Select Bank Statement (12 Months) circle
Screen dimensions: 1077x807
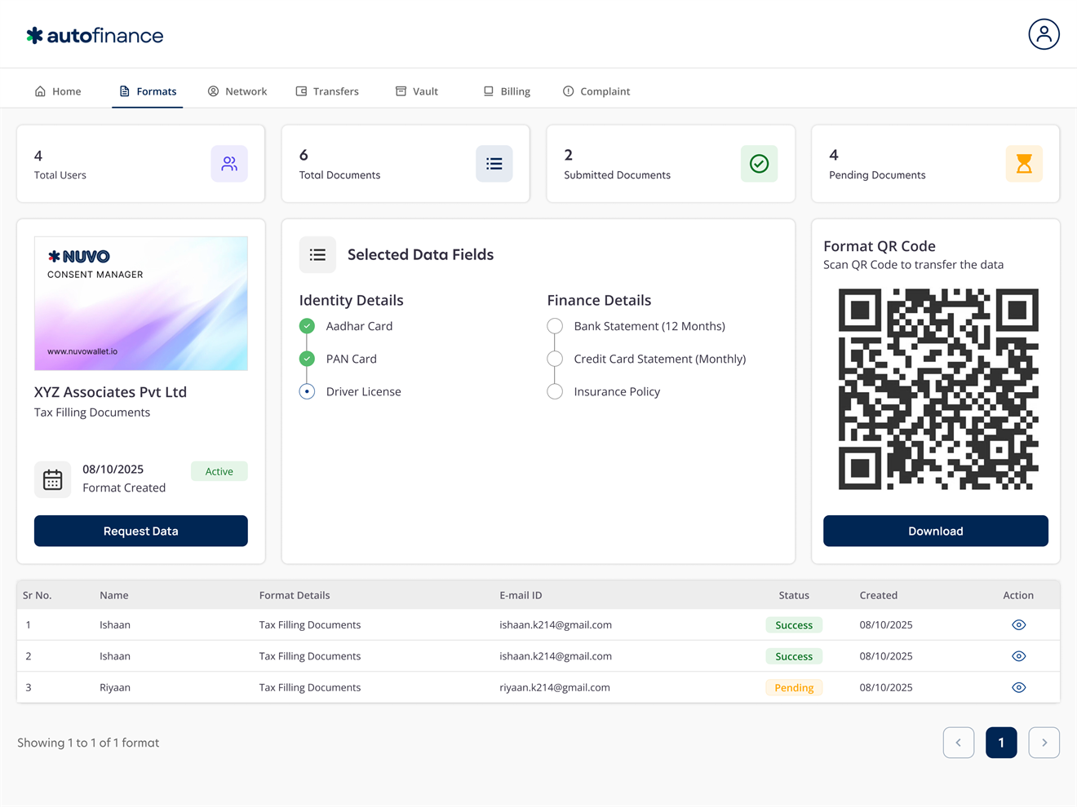click(x=555, y=326)
